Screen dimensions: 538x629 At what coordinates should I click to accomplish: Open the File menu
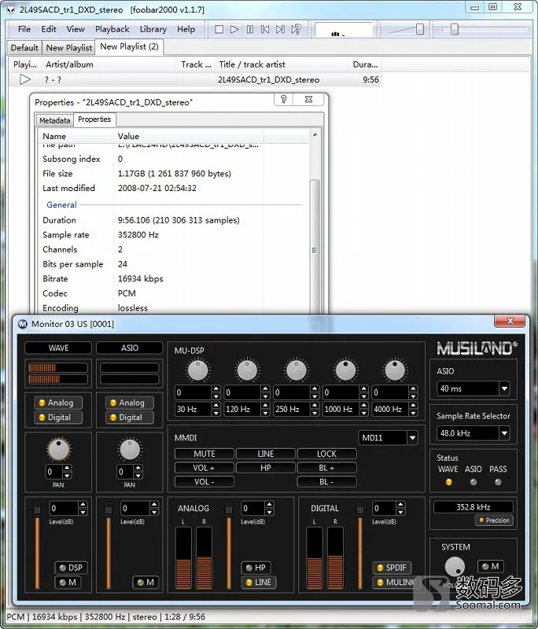24,29
